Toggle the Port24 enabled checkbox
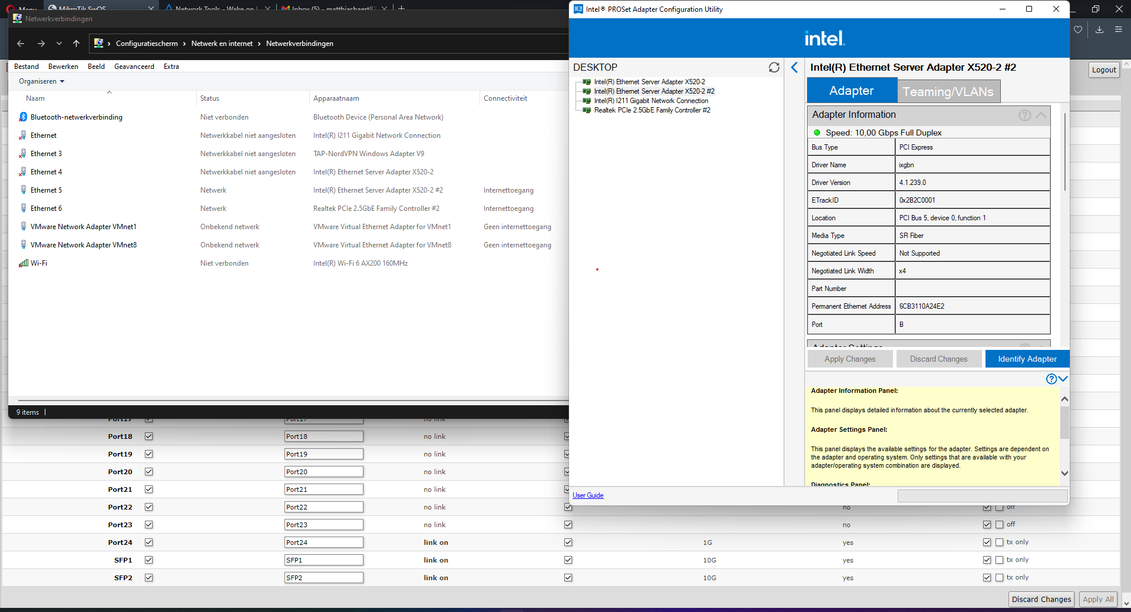 click(x=148, y=542)
